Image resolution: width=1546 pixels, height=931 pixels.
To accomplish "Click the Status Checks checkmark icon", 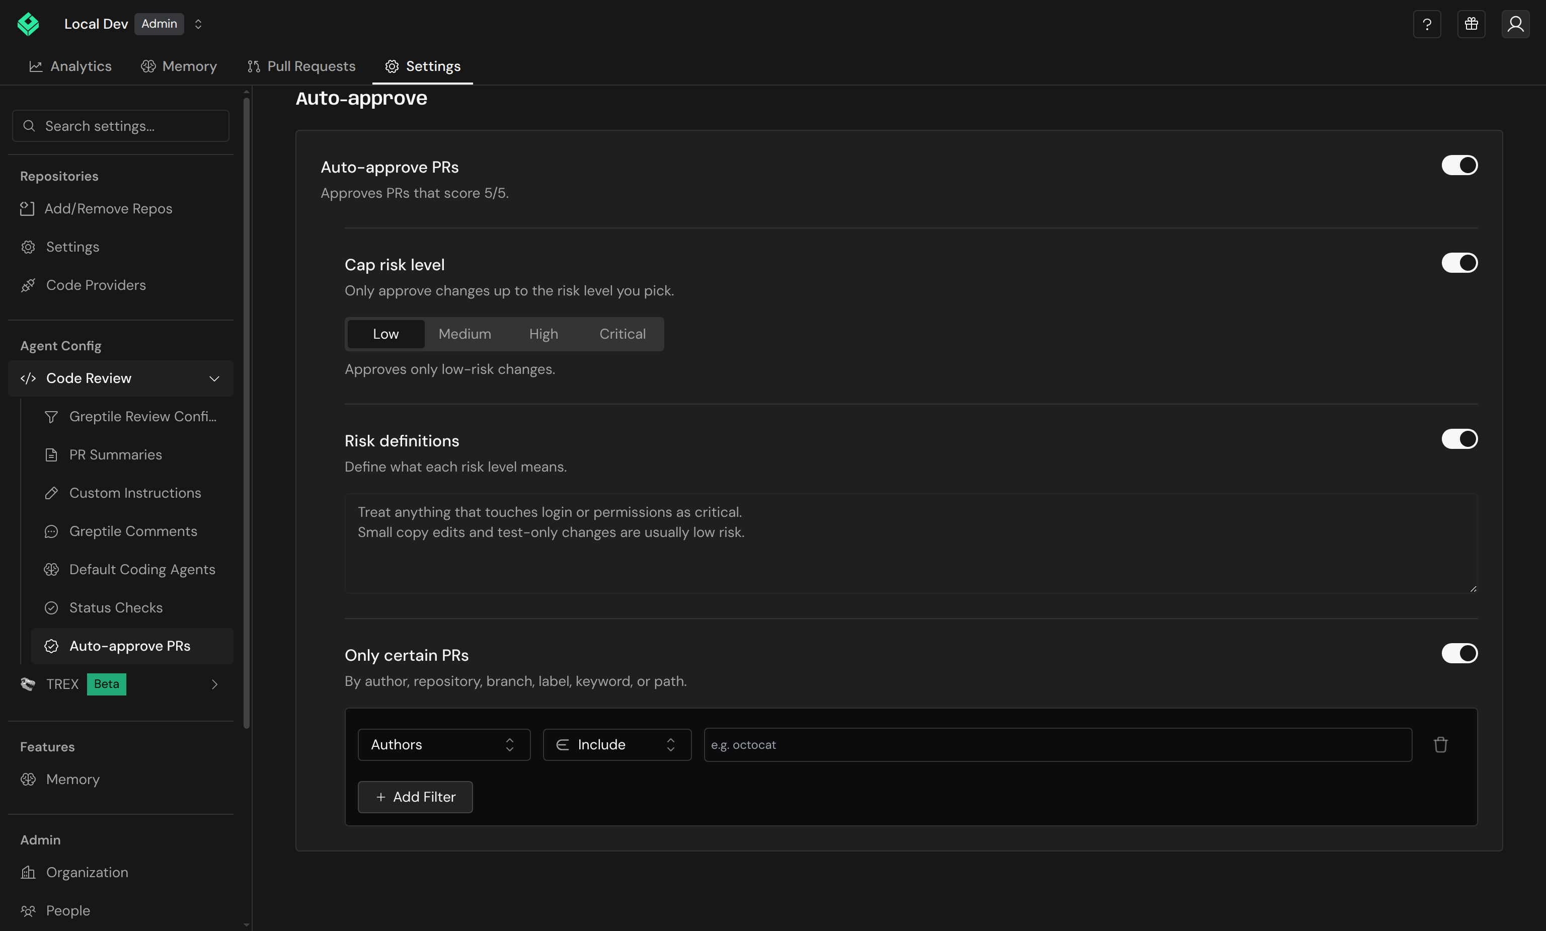I will pyautogui.click(x=51, y=608).
